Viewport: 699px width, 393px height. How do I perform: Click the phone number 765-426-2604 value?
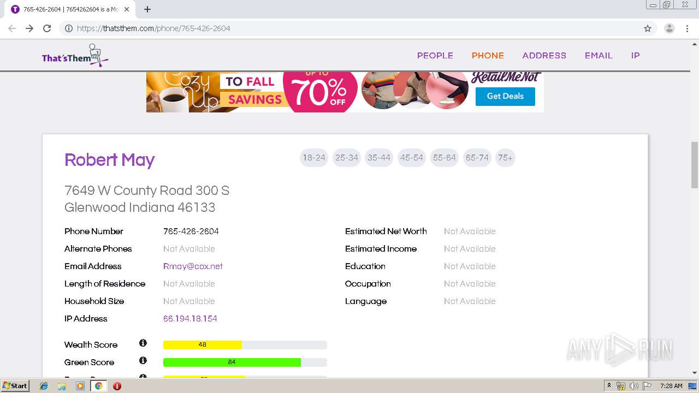(191, 231)
